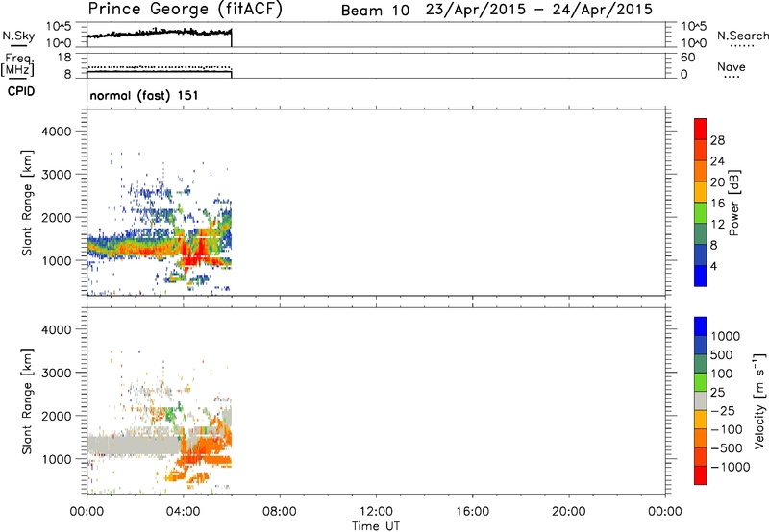Pick the dark blue top segment of velocity colorbar
The height and width of the screenshot is (532, 769).
pyautogui.click(x=701, y=326)
